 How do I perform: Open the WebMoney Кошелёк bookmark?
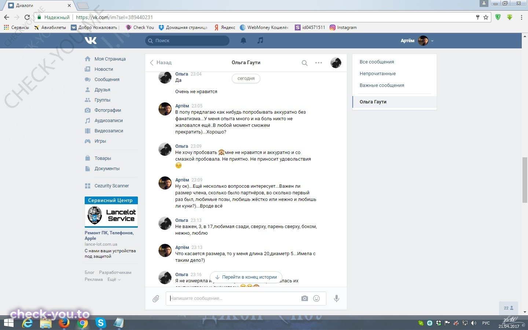coord(264,27)
